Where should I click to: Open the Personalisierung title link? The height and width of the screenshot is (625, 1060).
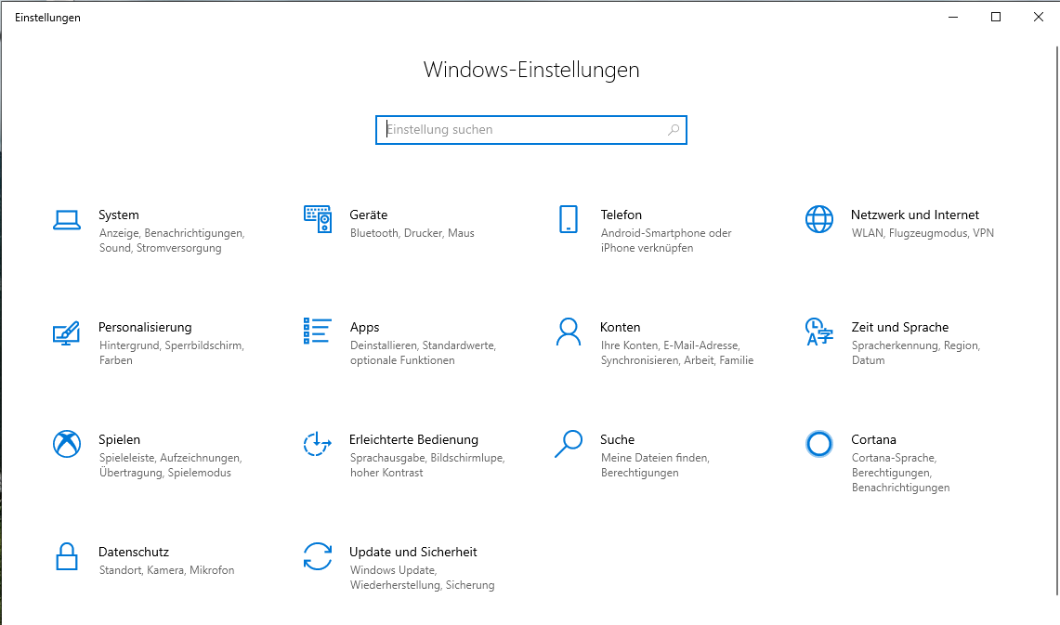click(x=145, y=327)
